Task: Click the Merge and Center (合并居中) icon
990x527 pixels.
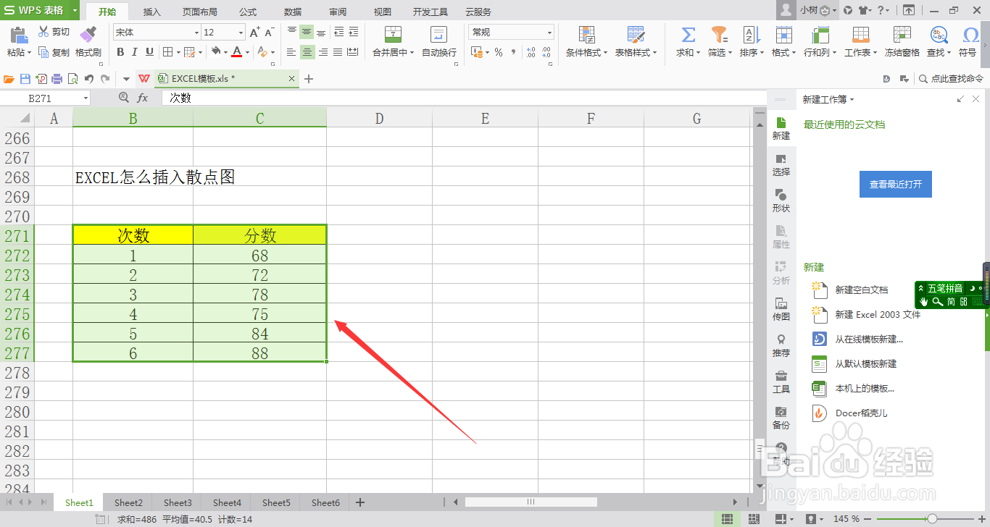Action: (x=393, y=35)
